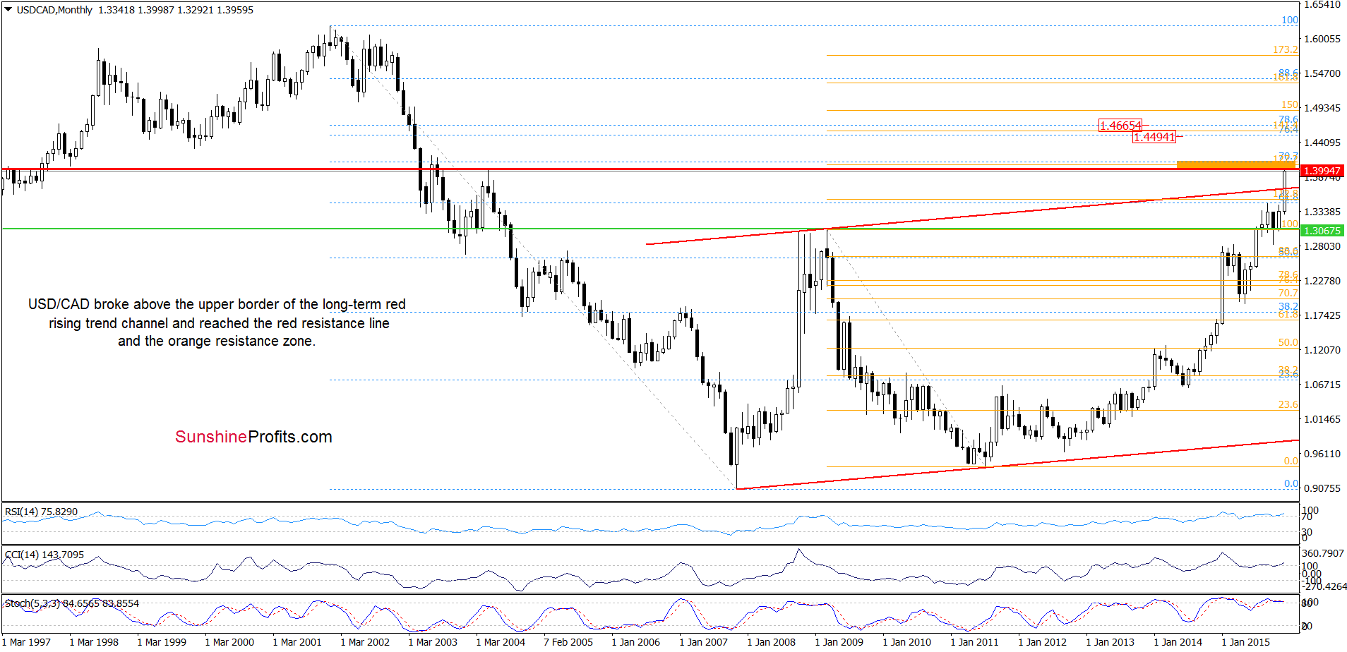1347x652 pixels.
Task: Click the 1 Jan 2012 date label
Action: 1042,642
